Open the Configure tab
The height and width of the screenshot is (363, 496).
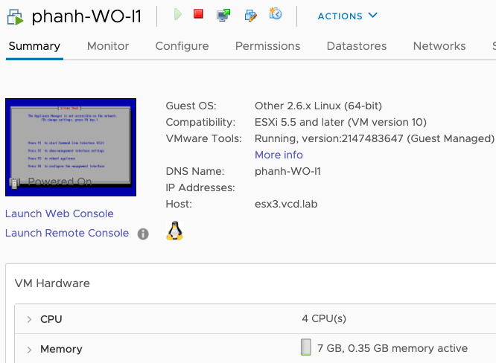182,46
